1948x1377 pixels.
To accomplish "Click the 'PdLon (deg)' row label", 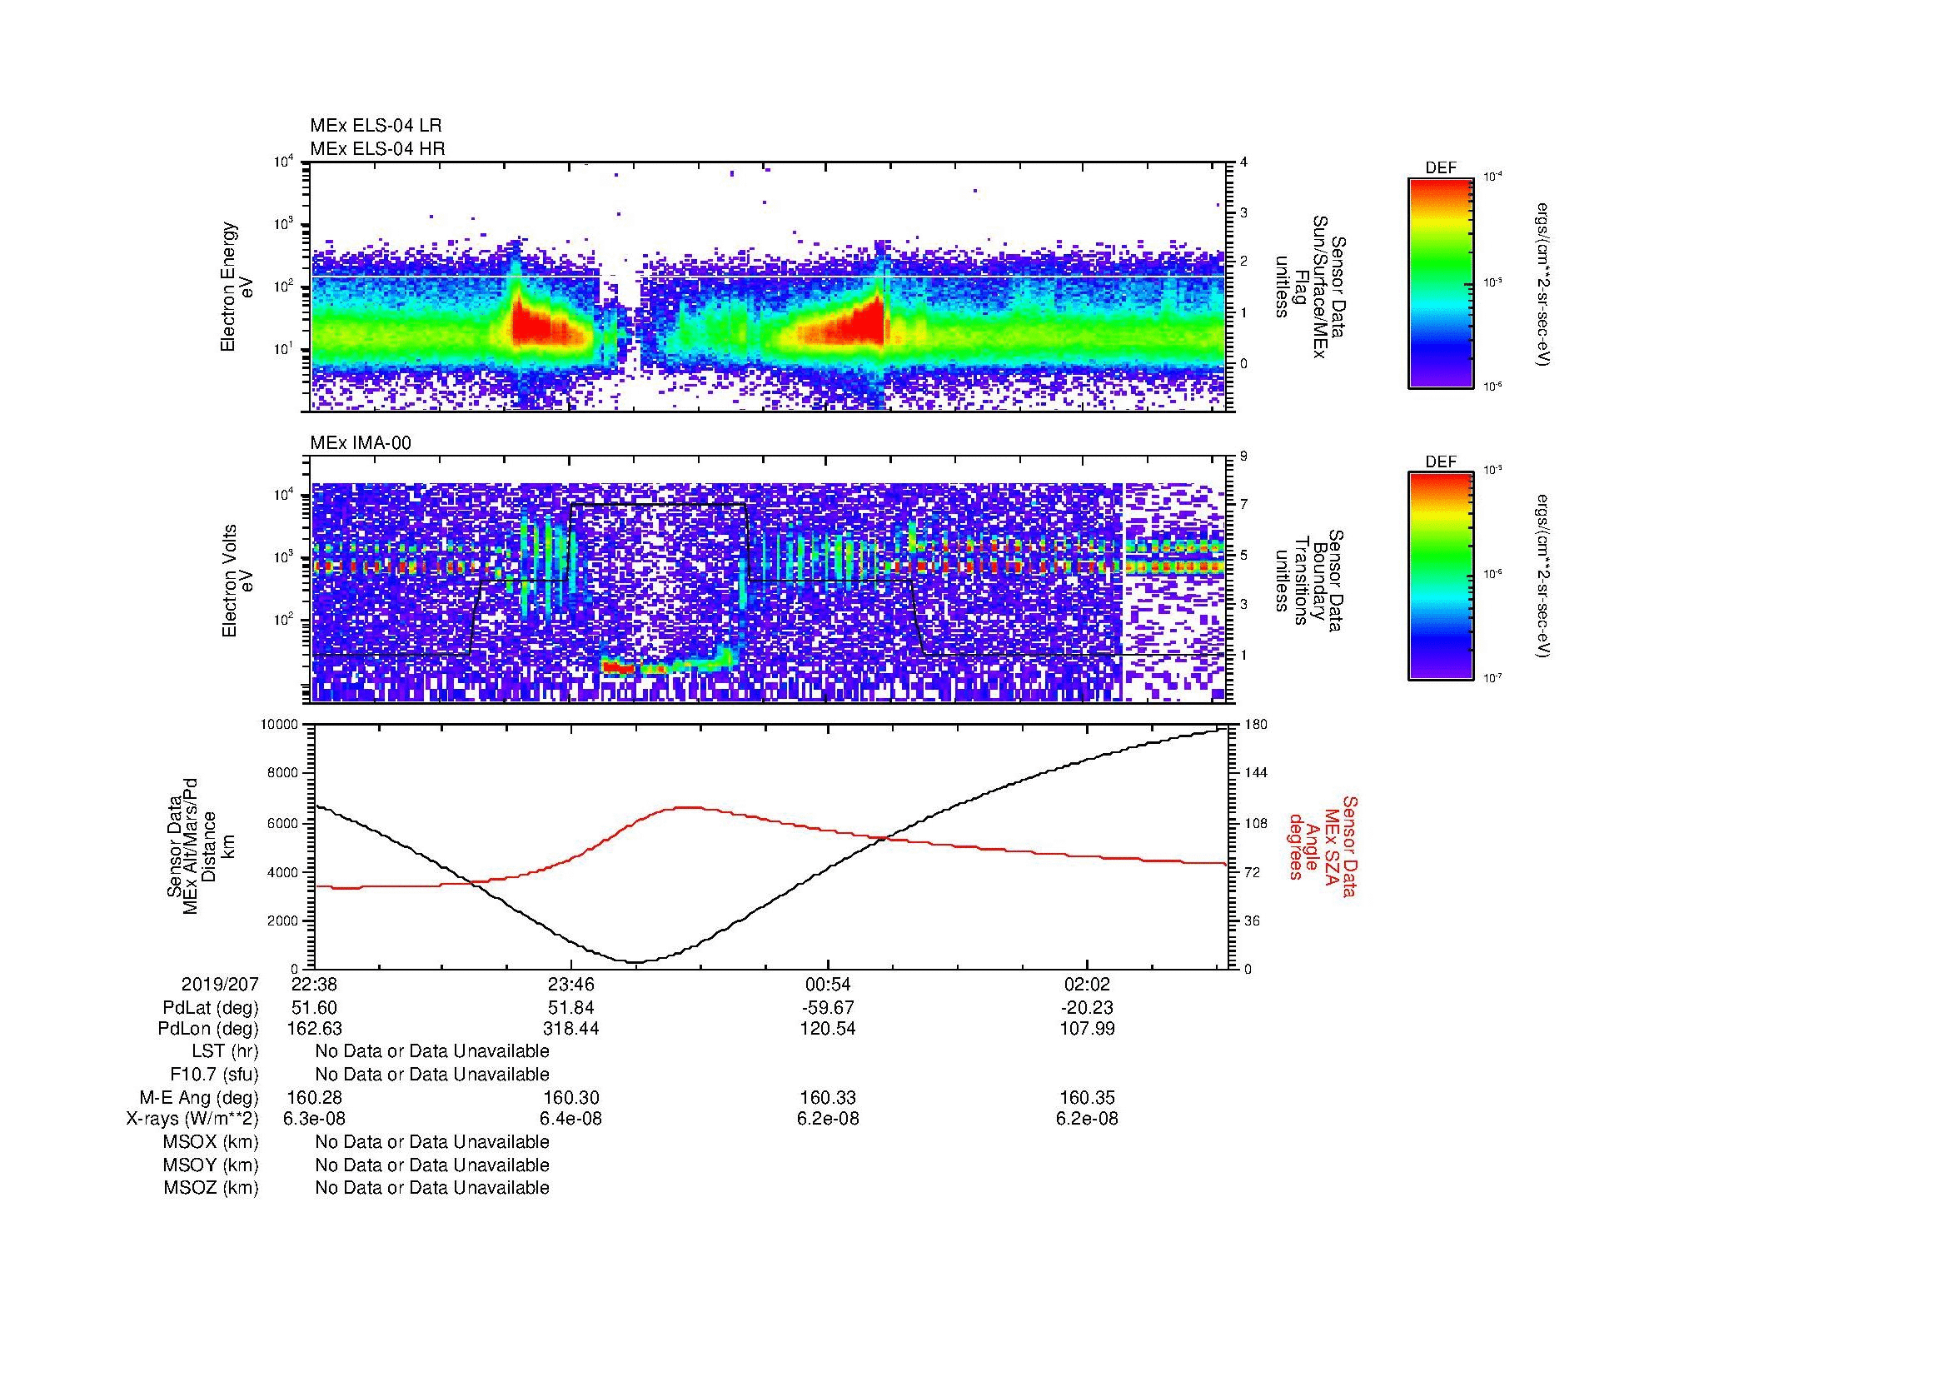I will pos(209,1029).
